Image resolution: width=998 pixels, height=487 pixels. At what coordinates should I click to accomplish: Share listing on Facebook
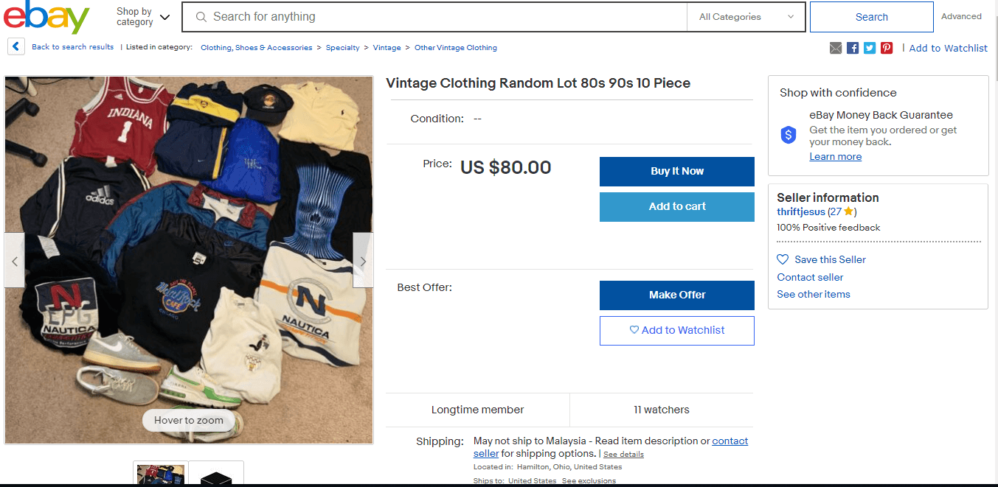853,48
